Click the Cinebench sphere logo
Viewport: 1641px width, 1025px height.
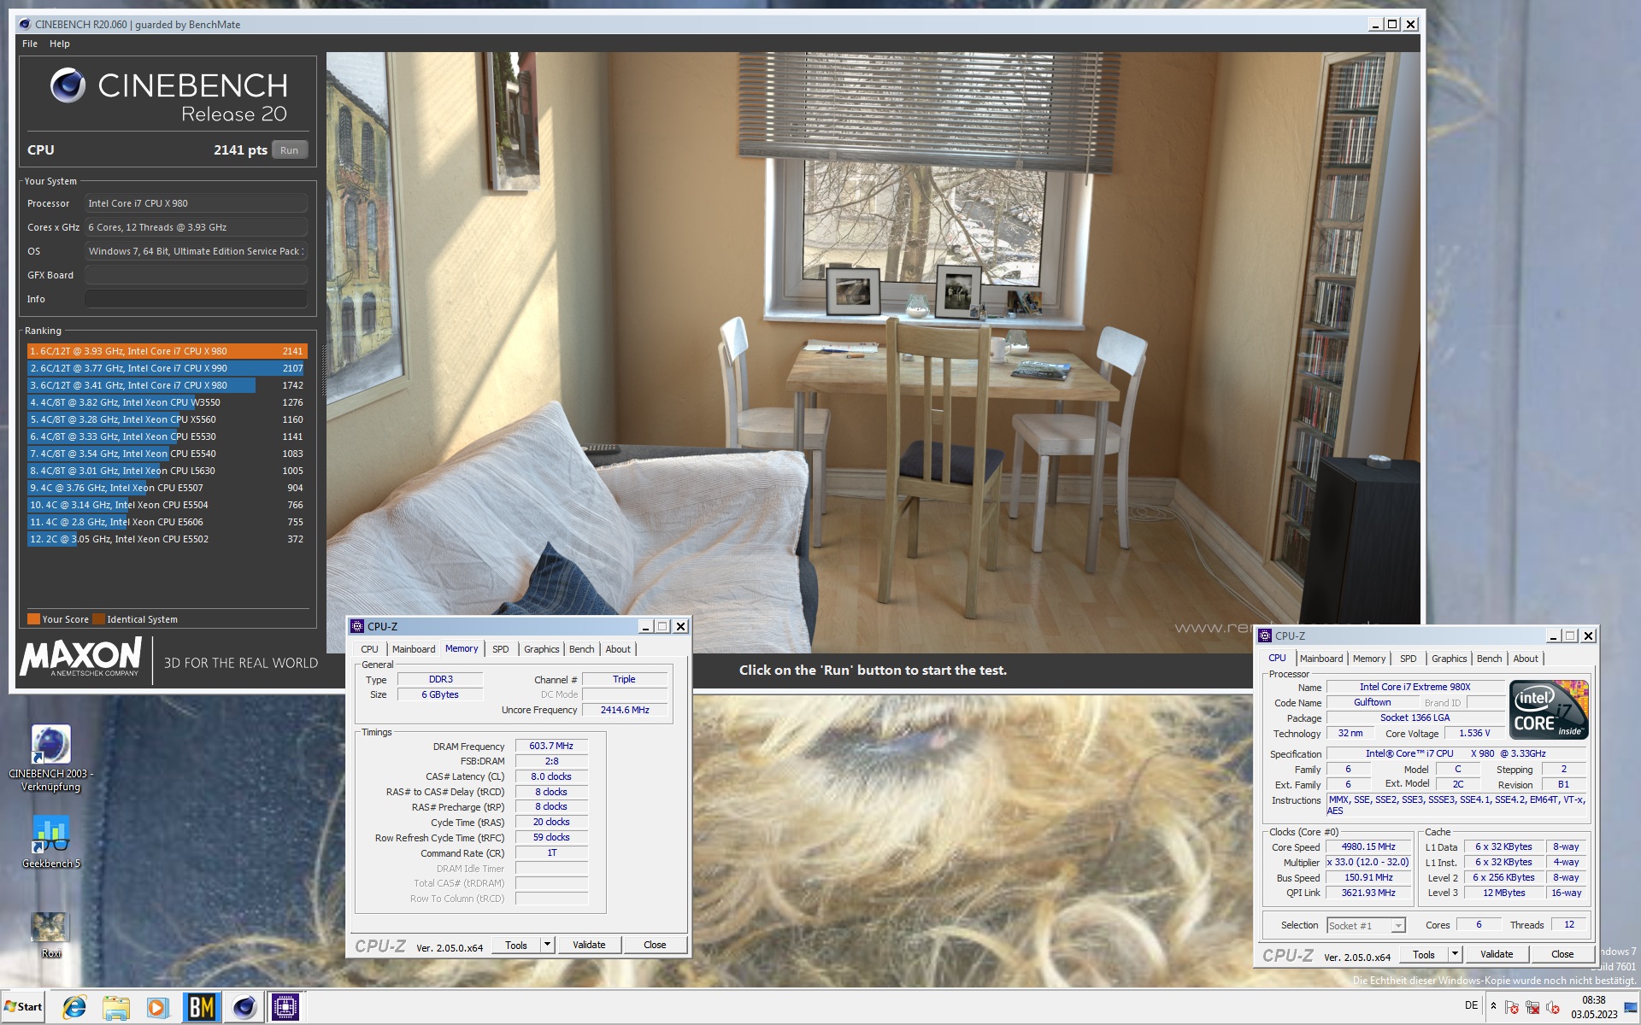(x=68, y=85)
